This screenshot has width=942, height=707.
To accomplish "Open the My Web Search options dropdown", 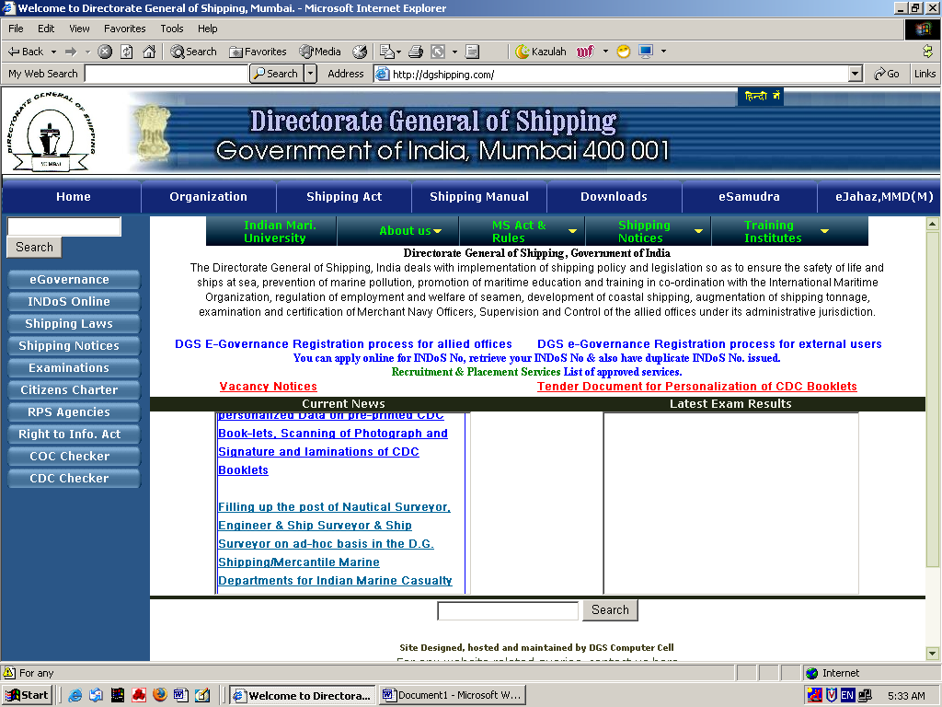I will click(311, 74).
